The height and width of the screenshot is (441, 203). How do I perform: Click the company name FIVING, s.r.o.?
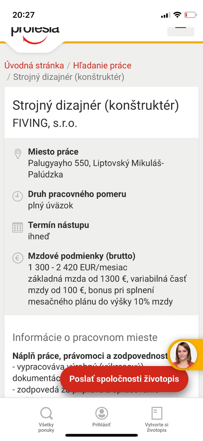45,123
